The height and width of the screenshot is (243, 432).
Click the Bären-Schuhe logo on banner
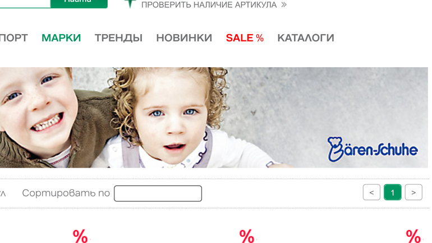coord(373,149)
